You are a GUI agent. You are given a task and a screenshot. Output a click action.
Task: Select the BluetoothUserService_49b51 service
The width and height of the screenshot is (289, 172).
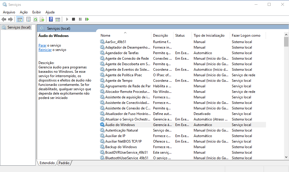click(127, 158)
